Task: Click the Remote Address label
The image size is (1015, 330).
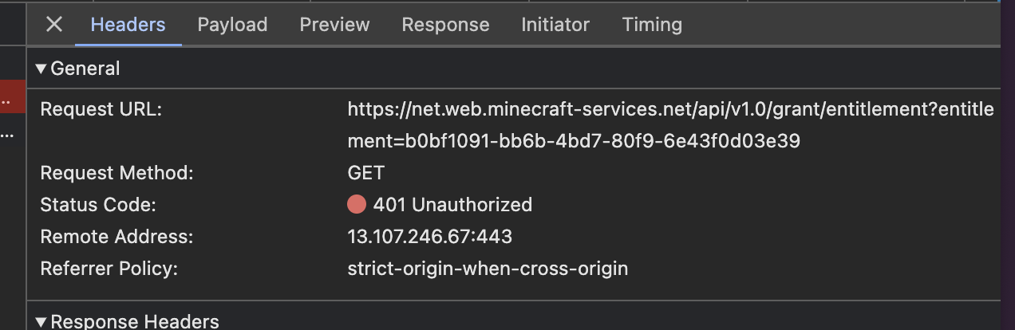Action: point(117,237)
